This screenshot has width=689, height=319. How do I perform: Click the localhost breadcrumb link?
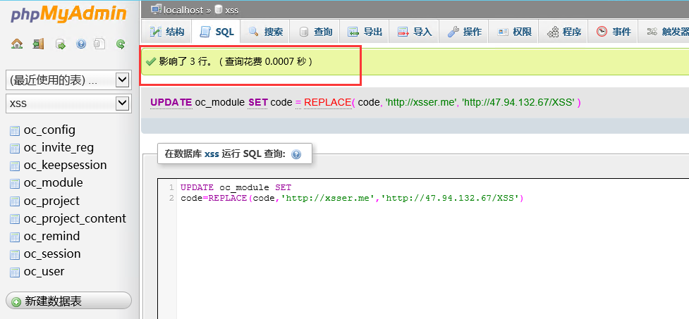click(x=183, y=10)
